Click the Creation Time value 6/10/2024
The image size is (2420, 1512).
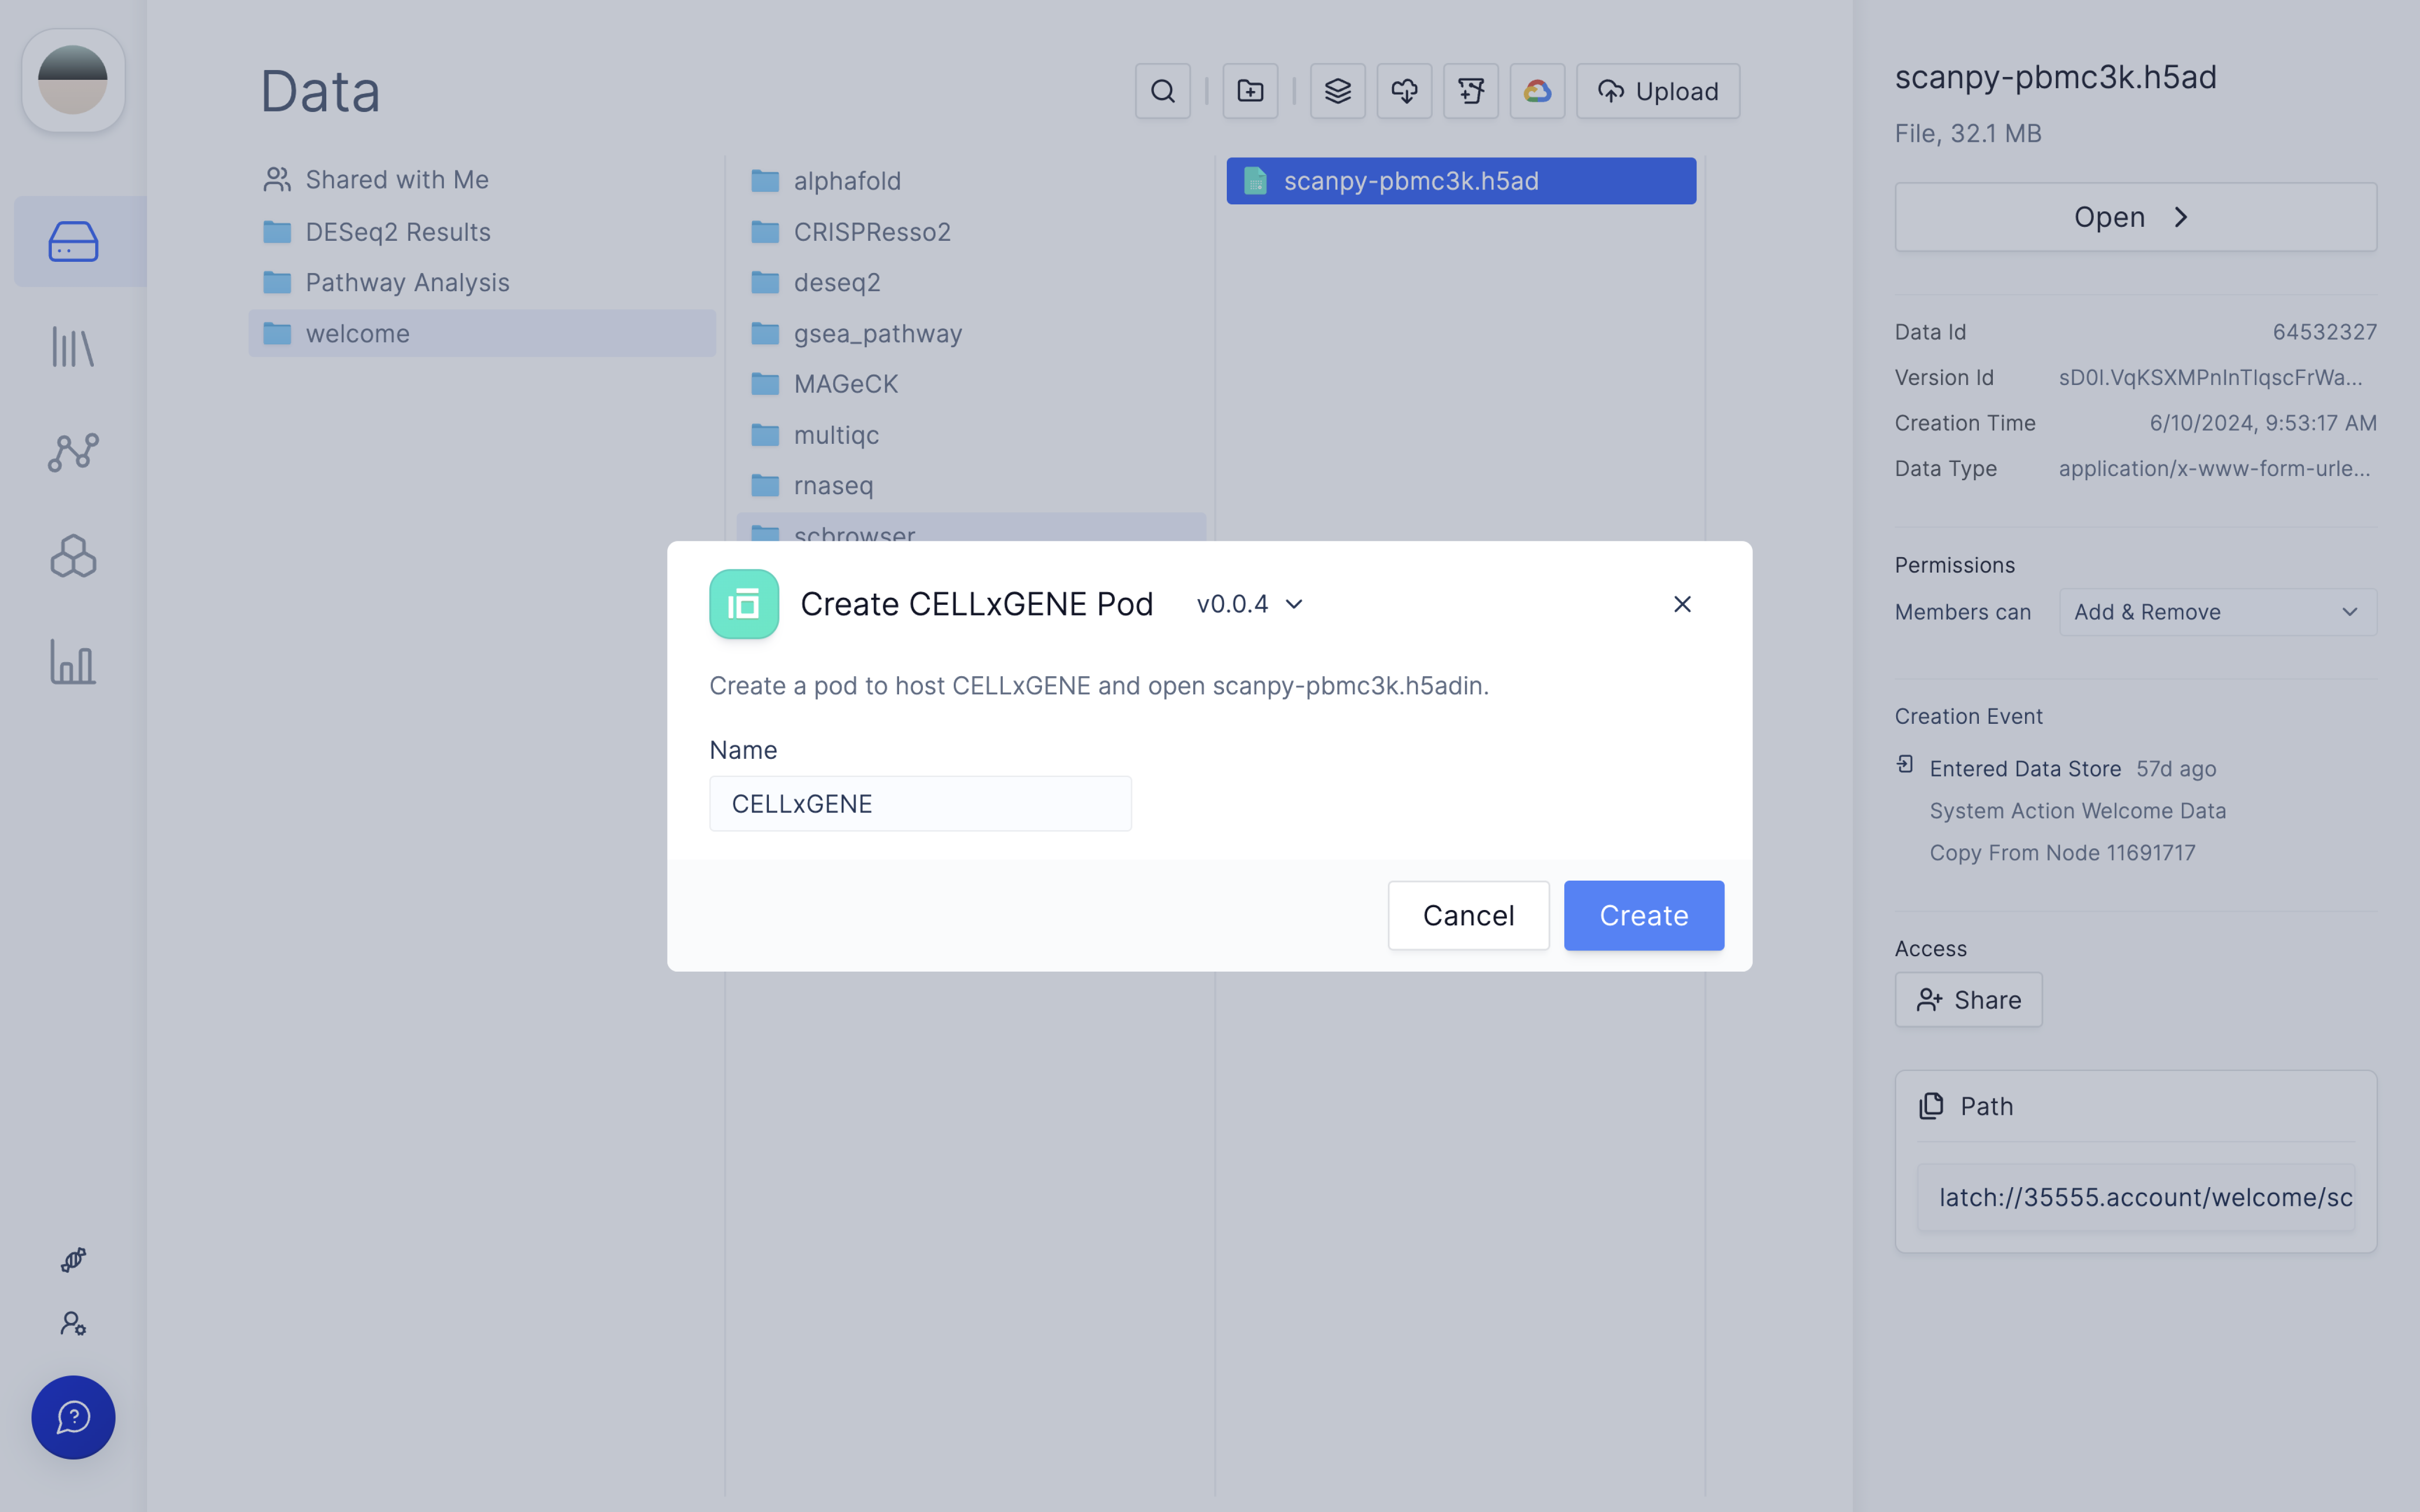[2263, 423]
